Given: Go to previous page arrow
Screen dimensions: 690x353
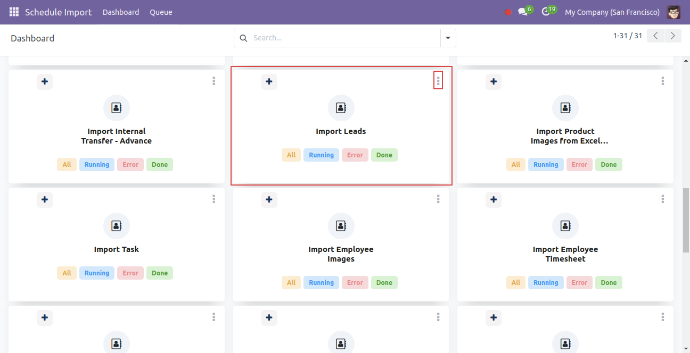Looking at the screenshot, I should point(656,36).
